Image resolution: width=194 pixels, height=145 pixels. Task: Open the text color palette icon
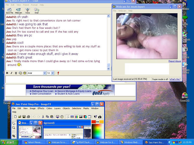[20, 73]
